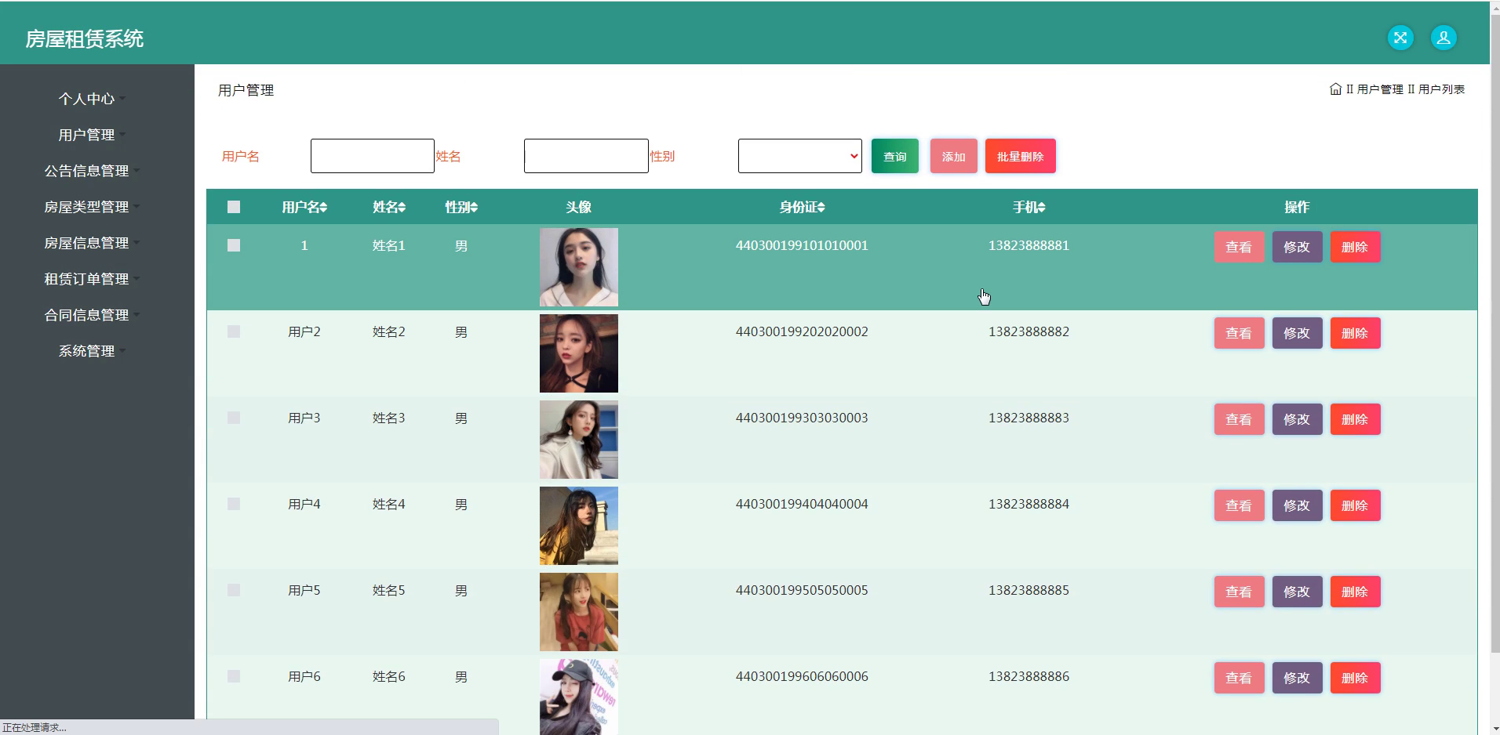Click the 添加 add button
1500x735 pixels.
954,157
